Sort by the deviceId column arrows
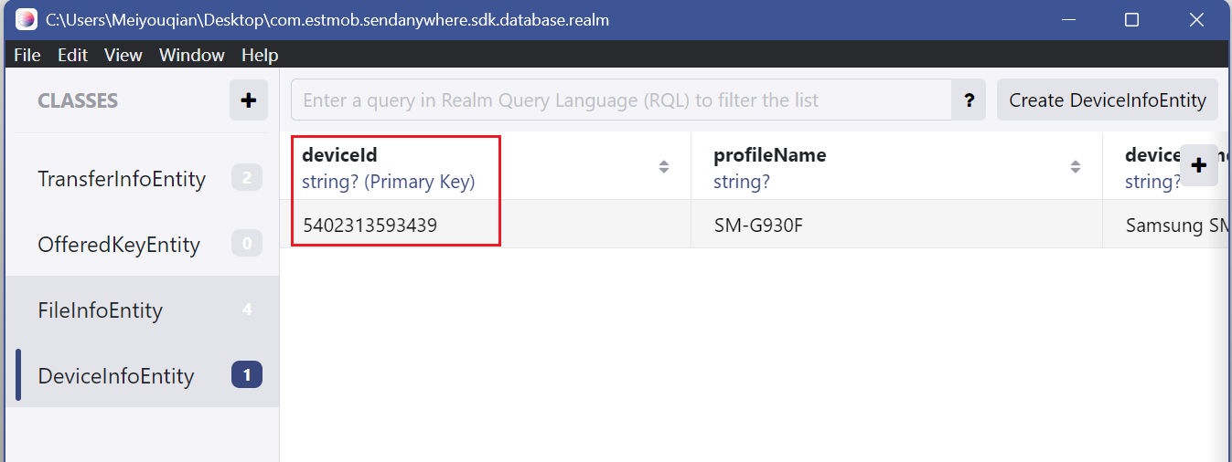 tap(664, 166)
